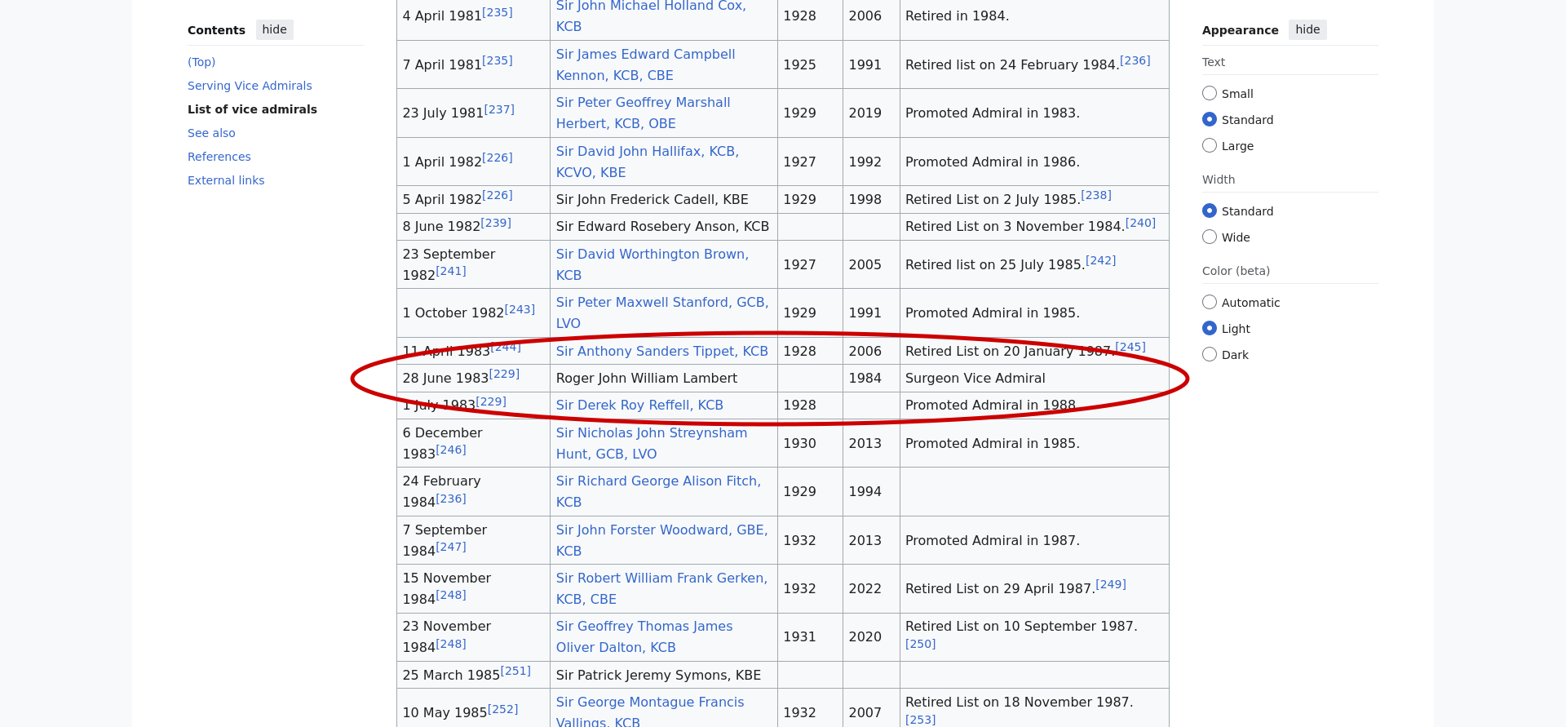Open Sir David Worthington Brown article
This screenshot has height=727, width=1566.
pyautogui.click(x=652, y=255)
